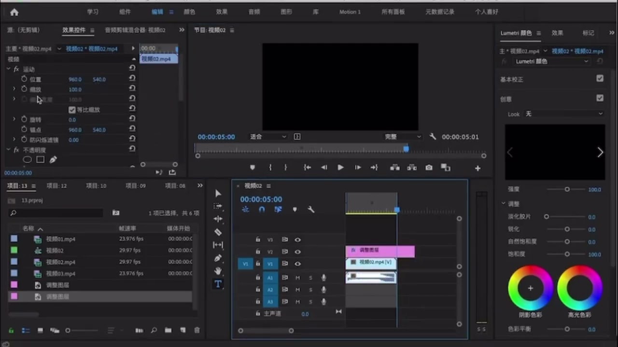
Task: Open Effect Controls tab
Action: (x=74, y=30)
